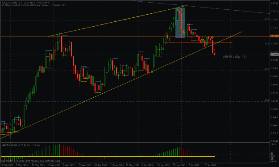Click the 0.7200 price axis value
Image resolution: width=279 pixels, height=167 pixels.
pyautogui.click(x=275, y=44)
